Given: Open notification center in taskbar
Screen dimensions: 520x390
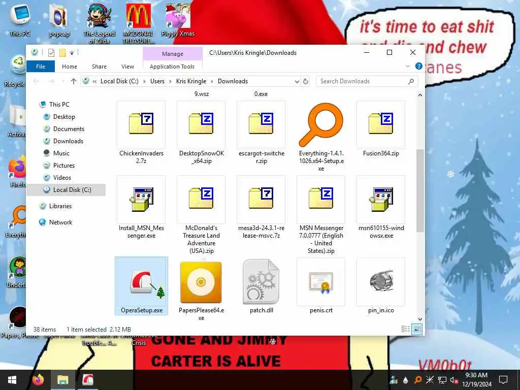Looking at the screenshot, I should [503, 380].
